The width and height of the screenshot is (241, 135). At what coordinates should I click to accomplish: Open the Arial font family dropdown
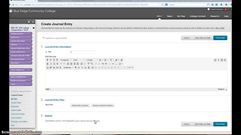point(79,60)
